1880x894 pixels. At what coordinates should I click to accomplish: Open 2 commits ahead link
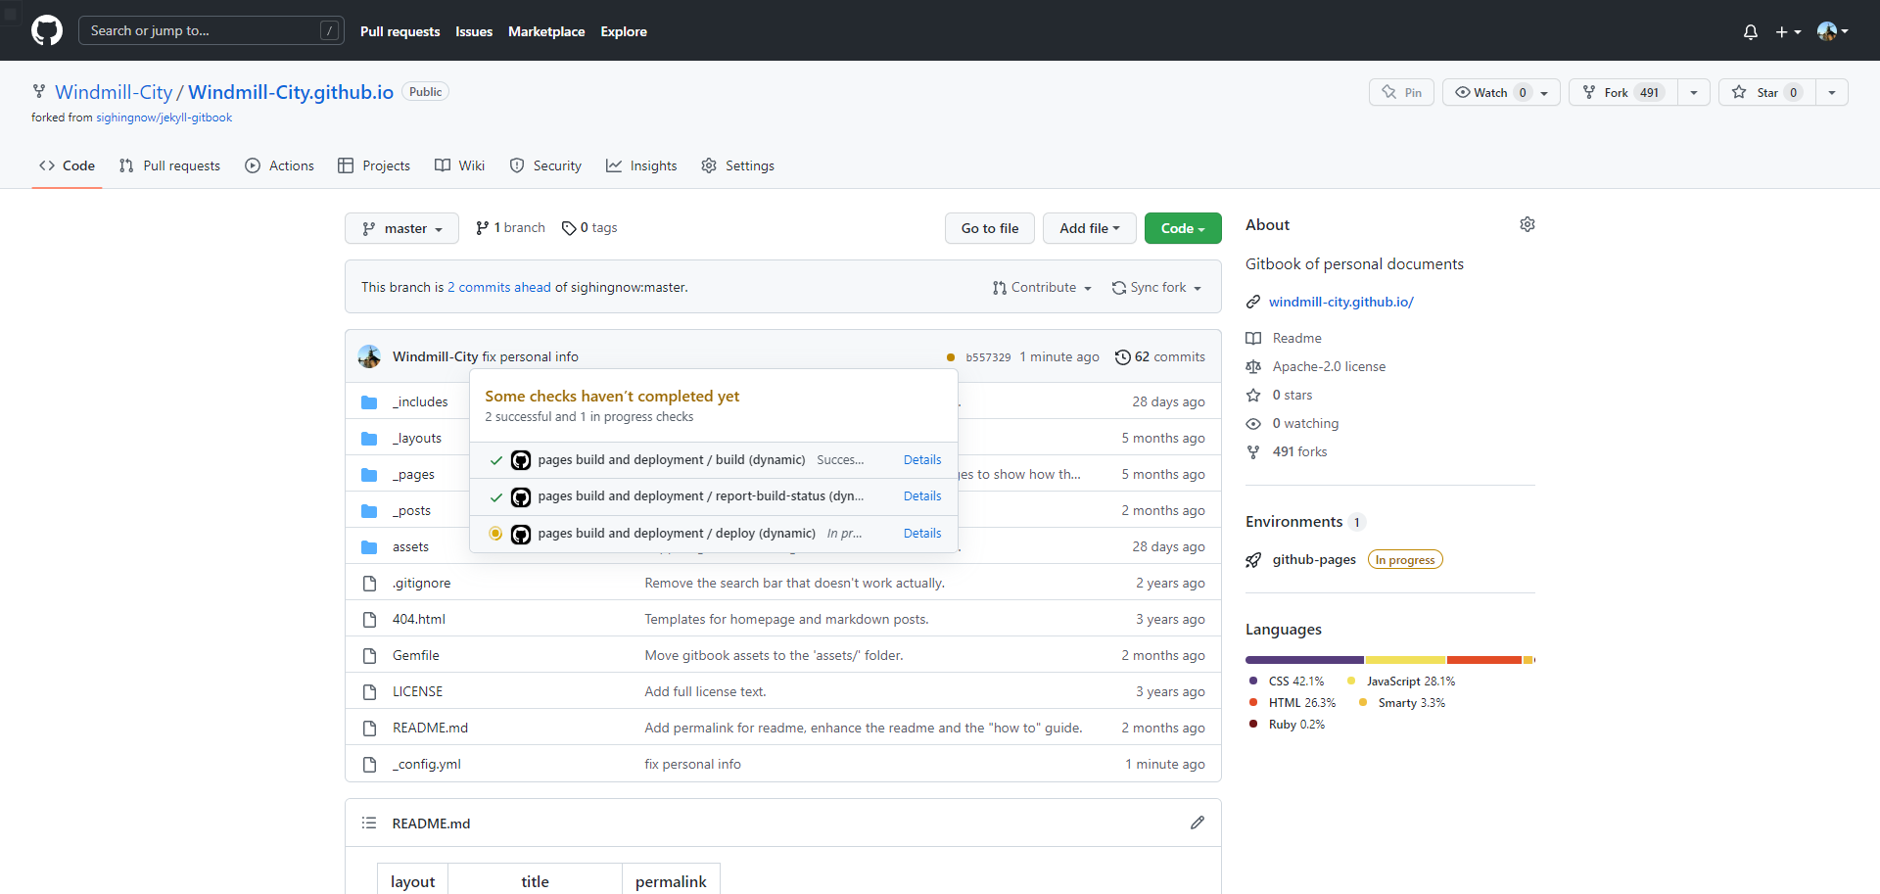pos(499,287)
